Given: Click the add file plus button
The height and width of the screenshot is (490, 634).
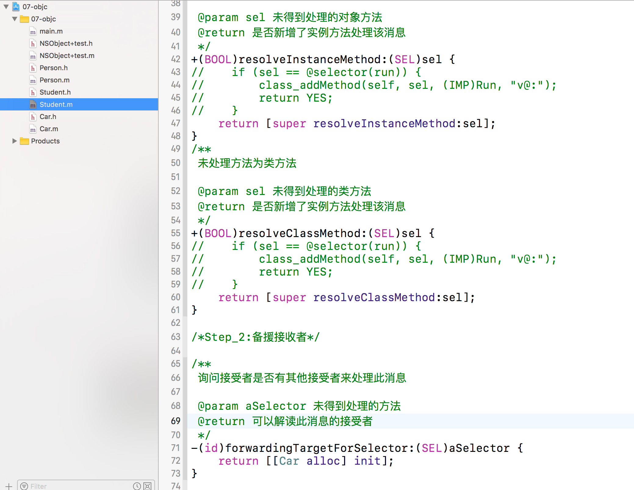Looking at the screenshot, I should pyautogui.click(x=9, y=486).
